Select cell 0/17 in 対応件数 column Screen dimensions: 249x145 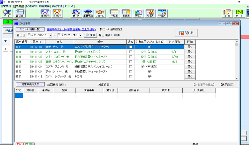click(x=175, y=52)
